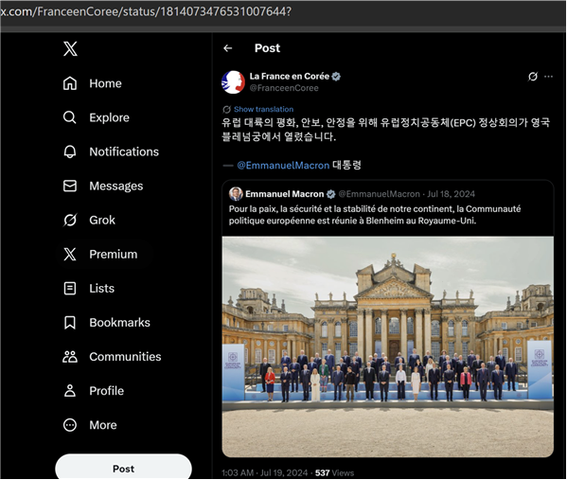Click the white Post compose button
The width and height of the screenshot is (567, 480).
coord(123,468)
